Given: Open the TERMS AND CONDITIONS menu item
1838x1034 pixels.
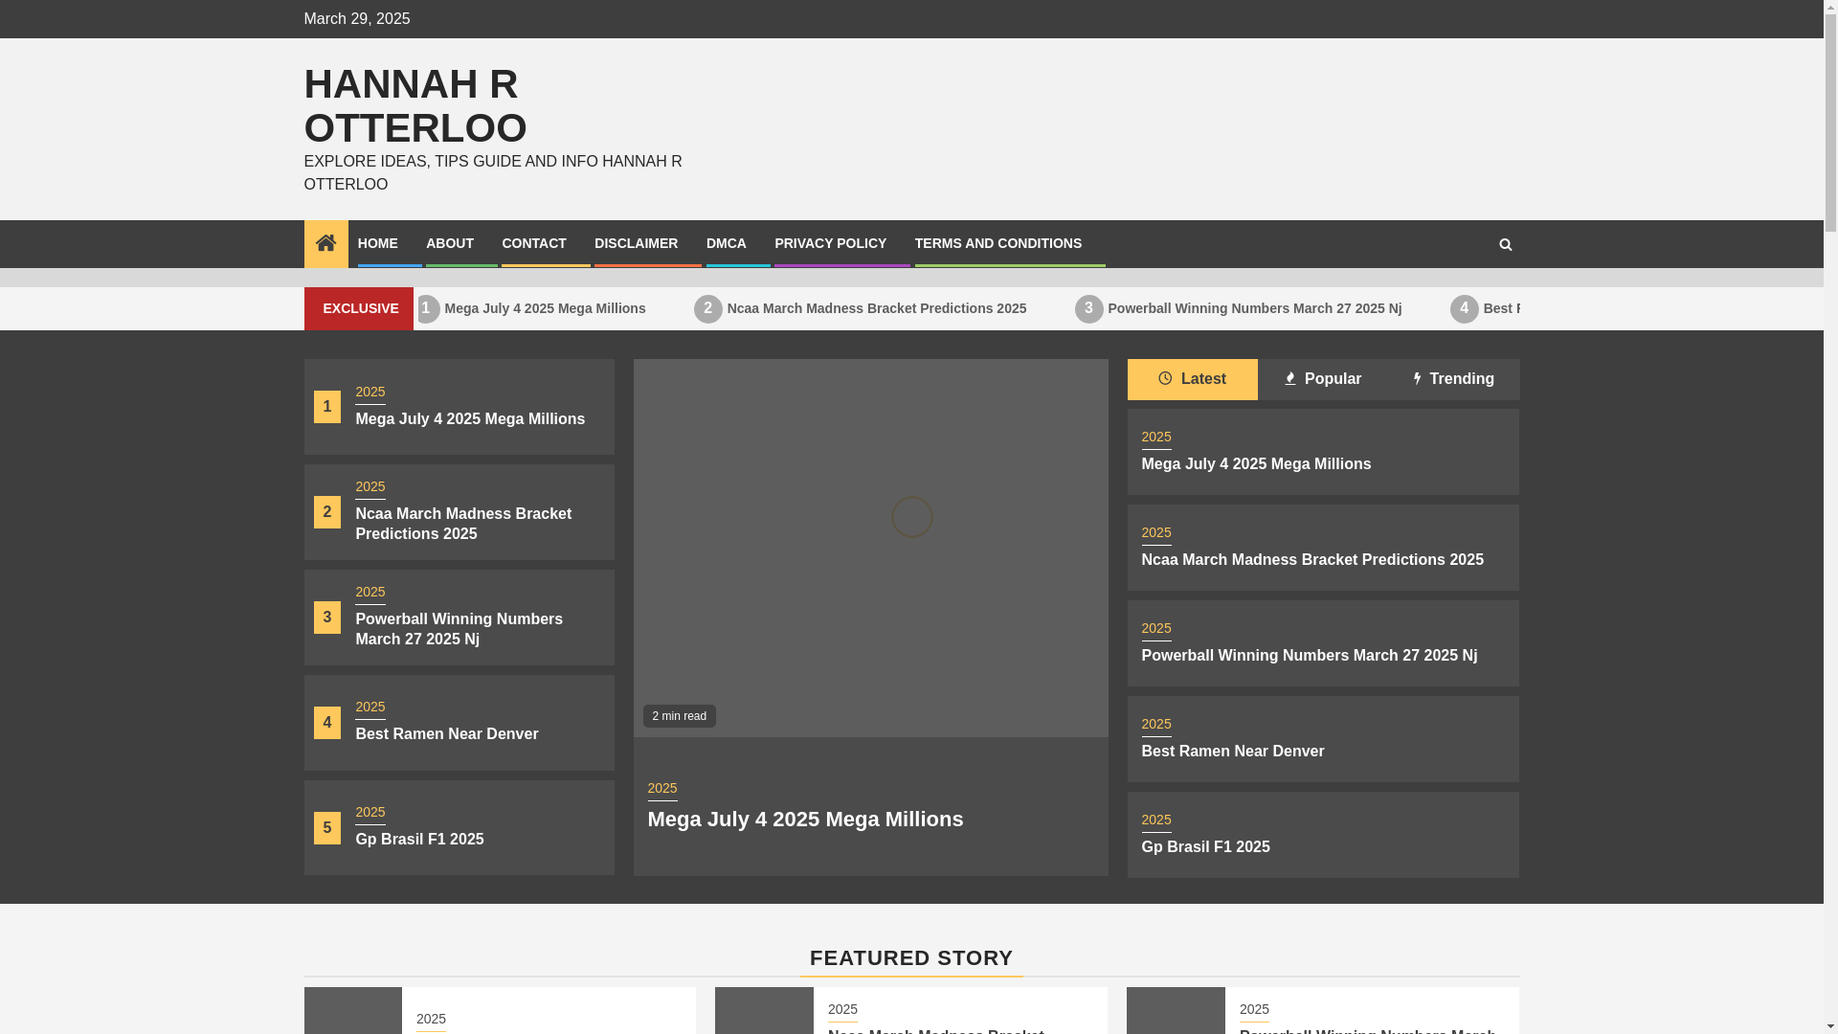Looking at the screenshot, I should 997,243.
